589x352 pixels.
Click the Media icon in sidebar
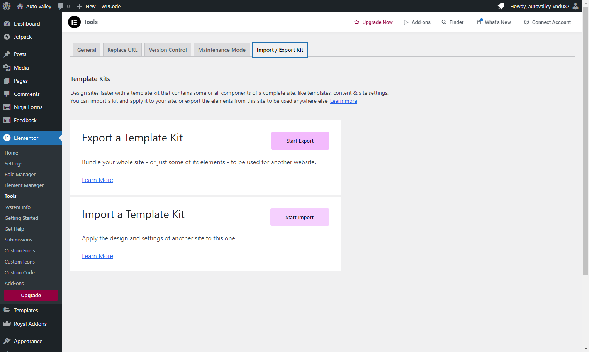coord(7,68)
